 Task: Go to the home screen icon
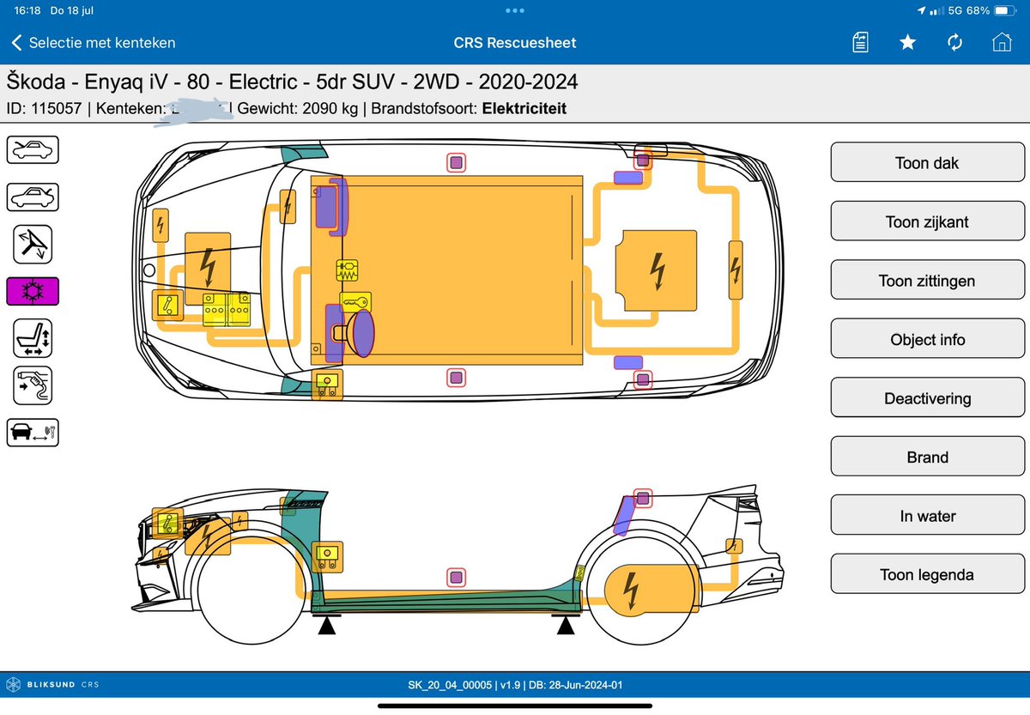1000,42
